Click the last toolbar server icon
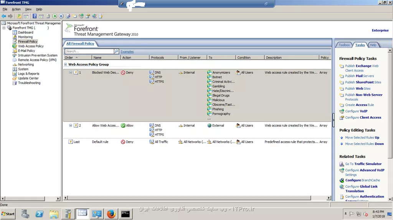 (x=101, y=16)
